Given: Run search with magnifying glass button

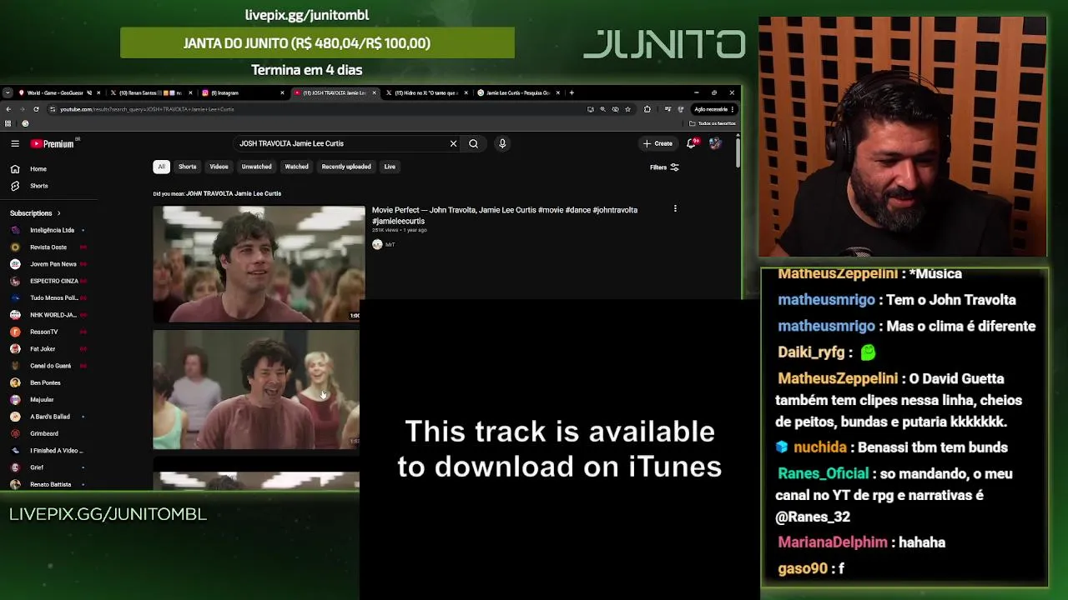Looking at the screenshot, I should 473,143.
